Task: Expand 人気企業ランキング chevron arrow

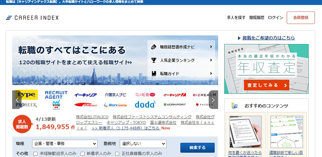Action: coord(211,60)
